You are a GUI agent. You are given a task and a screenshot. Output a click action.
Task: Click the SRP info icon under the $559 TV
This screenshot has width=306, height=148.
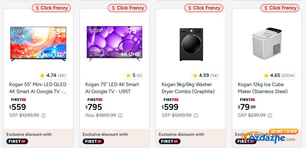click(44, 115)
